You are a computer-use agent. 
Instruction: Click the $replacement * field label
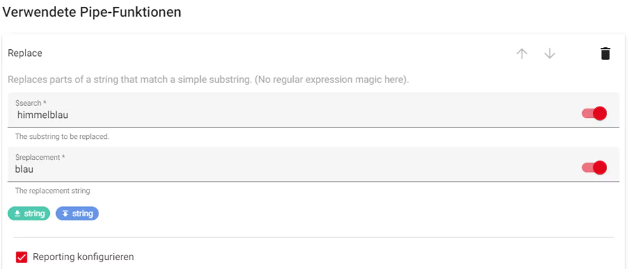click(x=40, y=157)
